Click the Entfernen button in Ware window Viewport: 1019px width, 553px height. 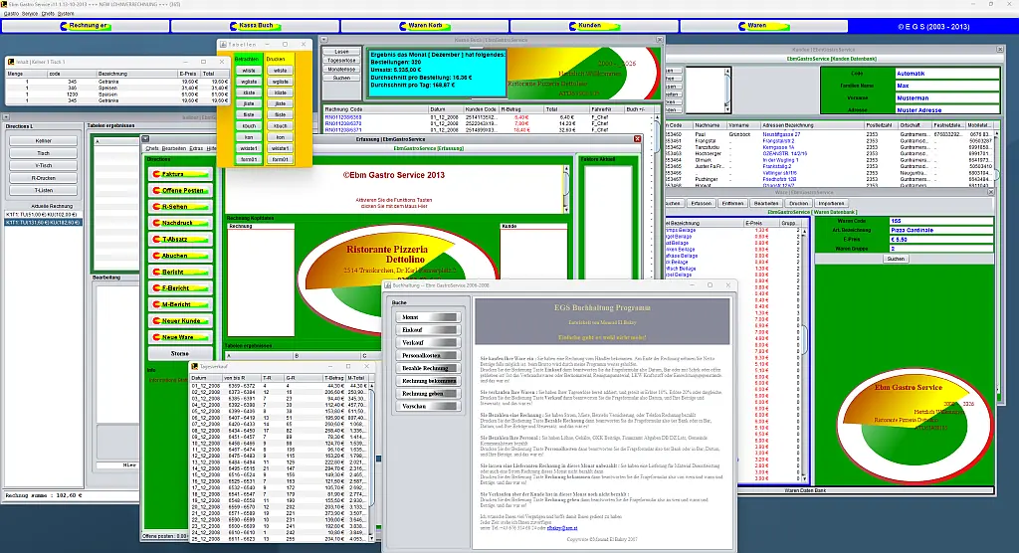[x=732, y=203]
